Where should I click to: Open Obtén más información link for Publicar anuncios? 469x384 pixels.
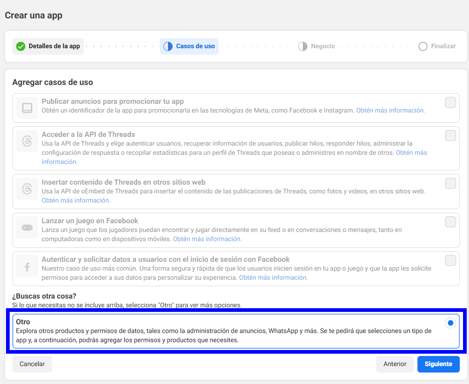(x=390, y=111)
